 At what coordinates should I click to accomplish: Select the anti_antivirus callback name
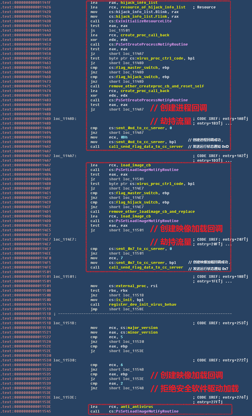click(x=137, y=407)
